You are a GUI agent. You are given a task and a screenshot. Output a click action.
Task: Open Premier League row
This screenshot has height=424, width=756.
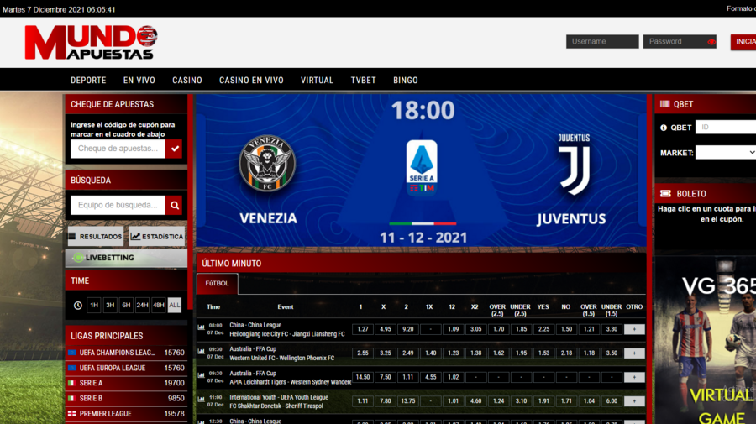tap(126, 414)
